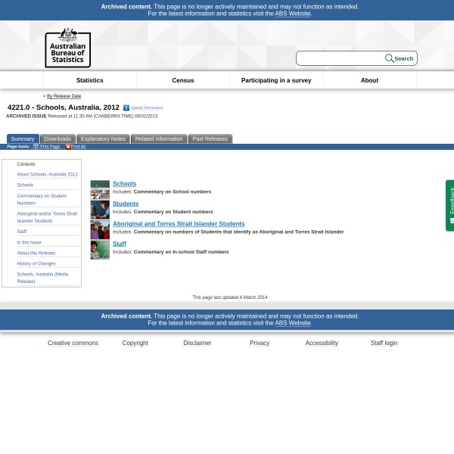Switch to the Downloads tab
The height and width of the screenshot is (454, 454).
pos(58,138)
